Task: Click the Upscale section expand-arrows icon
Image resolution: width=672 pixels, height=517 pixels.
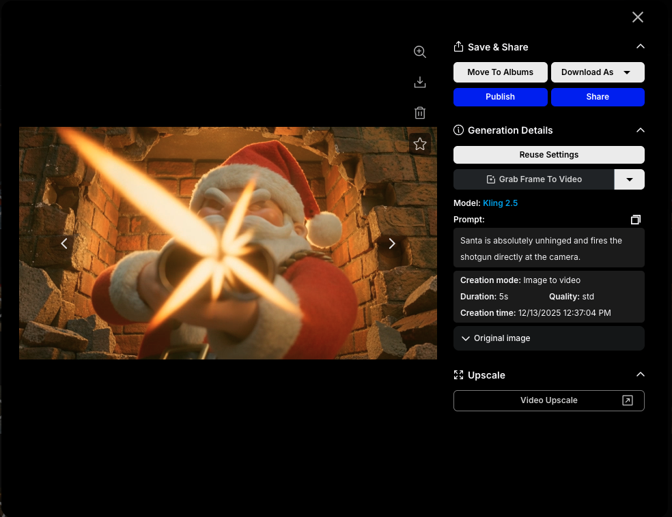Action: point(458,375)
